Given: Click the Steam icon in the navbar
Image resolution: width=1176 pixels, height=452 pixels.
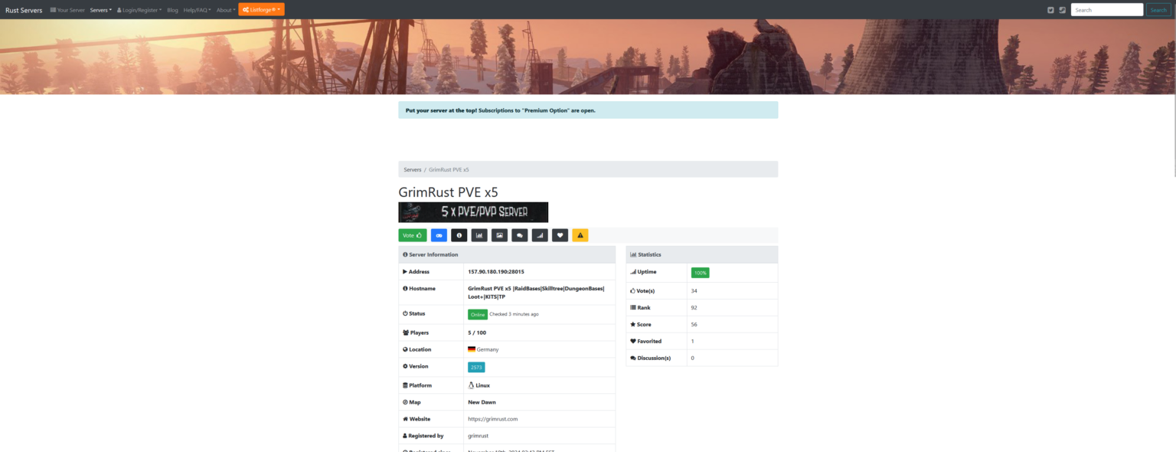Looking at the screenshot, I should coord(1062,10).
